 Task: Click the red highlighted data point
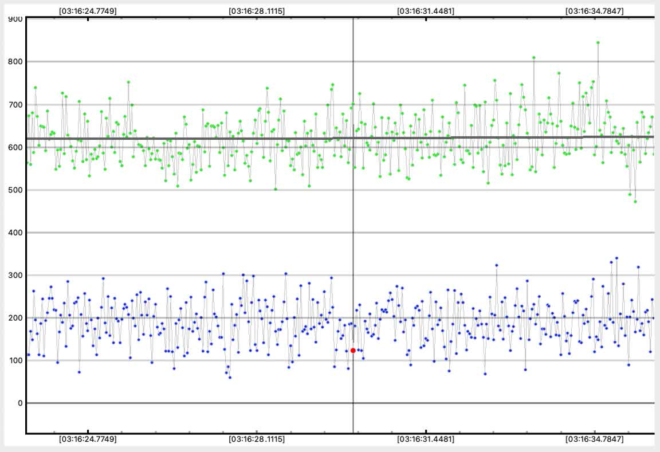(353, 350)
